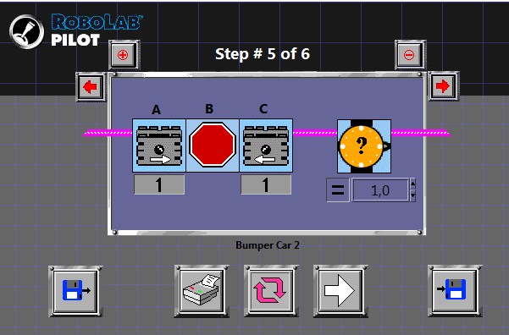Click the white arrow run button

[x=340, y=291]
